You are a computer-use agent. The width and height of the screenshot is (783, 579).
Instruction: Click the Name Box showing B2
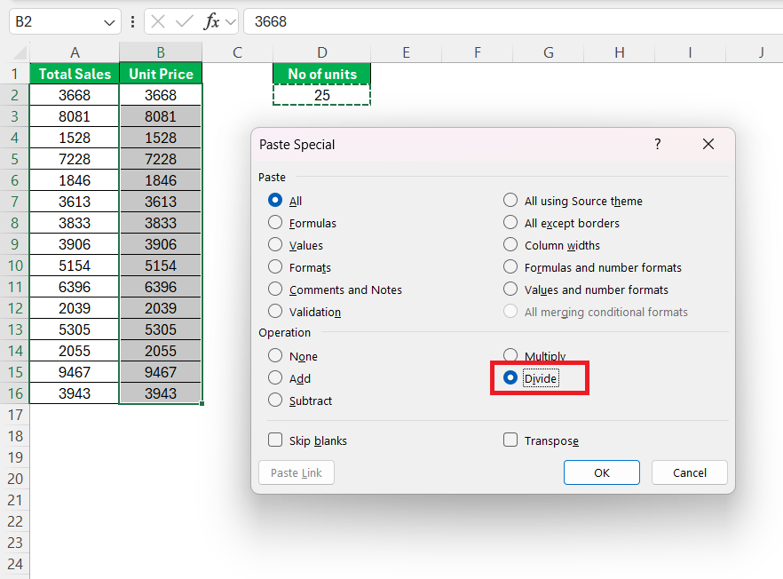coord(65,21)
